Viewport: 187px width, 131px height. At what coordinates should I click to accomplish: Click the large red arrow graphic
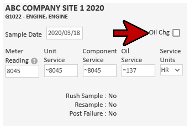(x=132, y=33)
